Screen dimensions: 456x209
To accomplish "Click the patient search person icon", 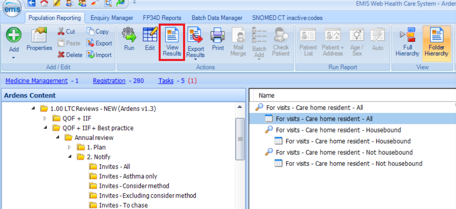I will [x=70, y=4].
